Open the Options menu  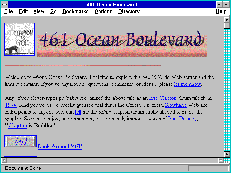(104, 11)
